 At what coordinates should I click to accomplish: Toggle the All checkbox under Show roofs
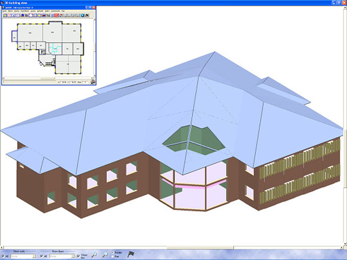click(3, 256)
